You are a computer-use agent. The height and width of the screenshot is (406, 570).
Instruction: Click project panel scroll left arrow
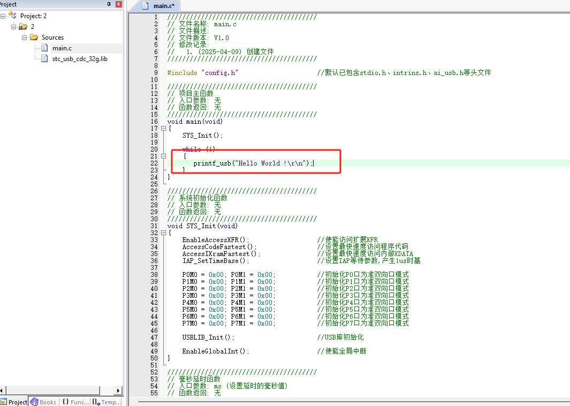coord(2,390)
